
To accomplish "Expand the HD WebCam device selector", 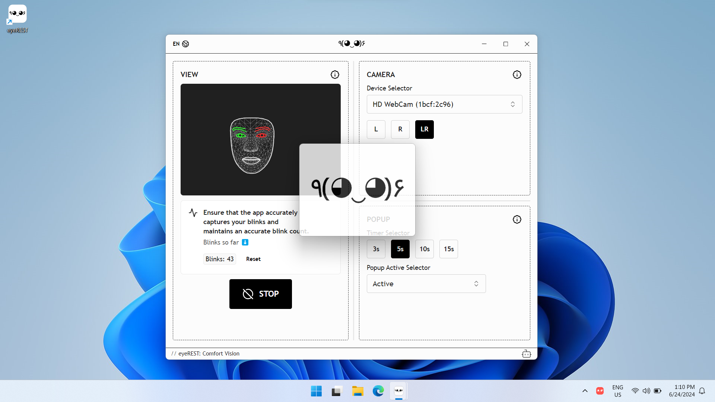I will [444, 104].
